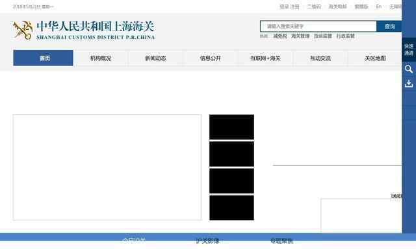Select the 专题聚焦 section tab
This screenshot has width=416, height=249.
[x=281, y=241]
